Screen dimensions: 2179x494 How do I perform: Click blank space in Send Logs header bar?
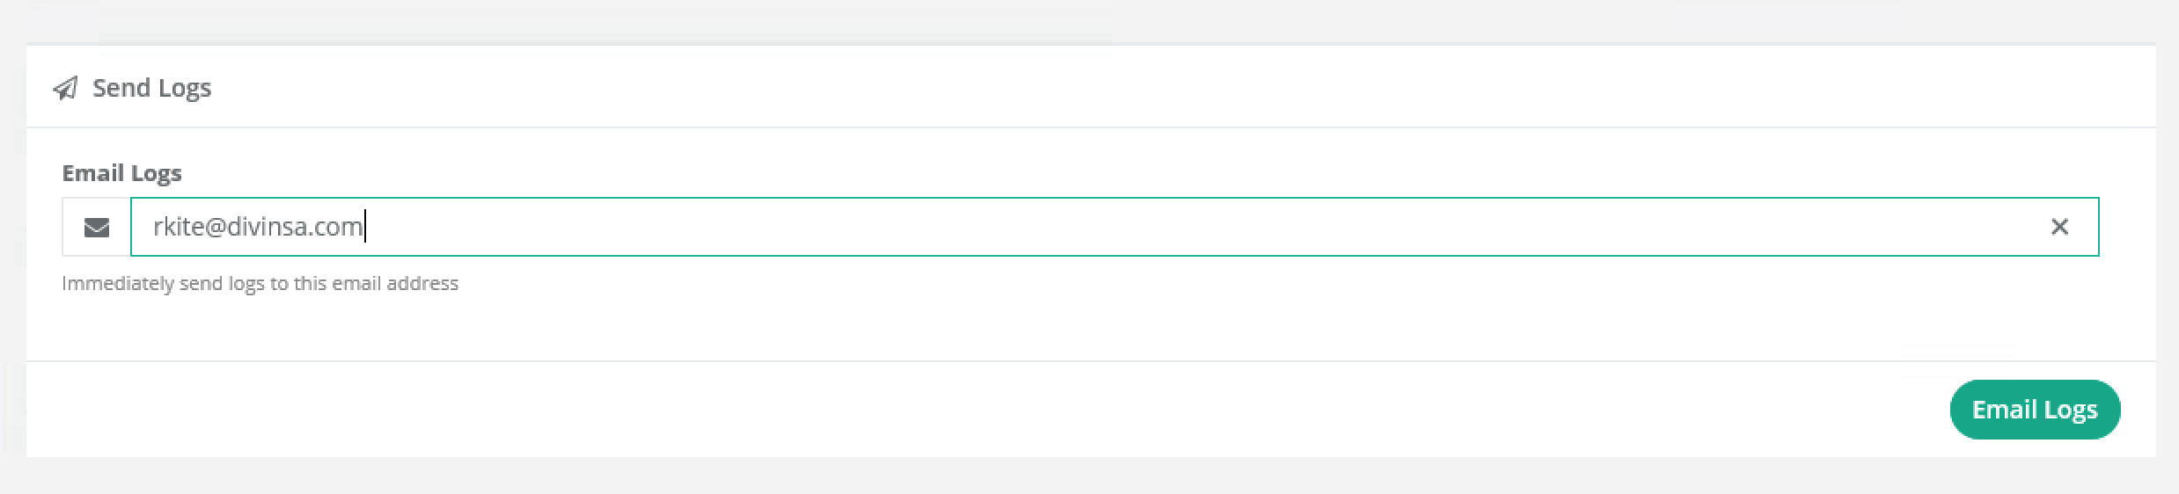pyautogui.click(x=1144, y=88)
